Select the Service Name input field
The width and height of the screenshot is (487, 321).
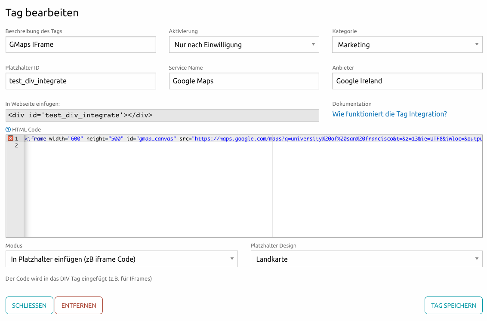click(x=243, y=81)
